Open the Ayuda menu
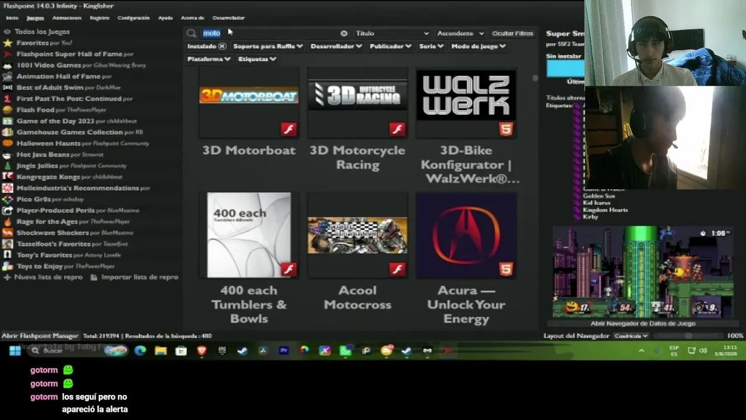The height and width of the screenshot is (420, 746). pyautogui.click(x=166, y=18)
